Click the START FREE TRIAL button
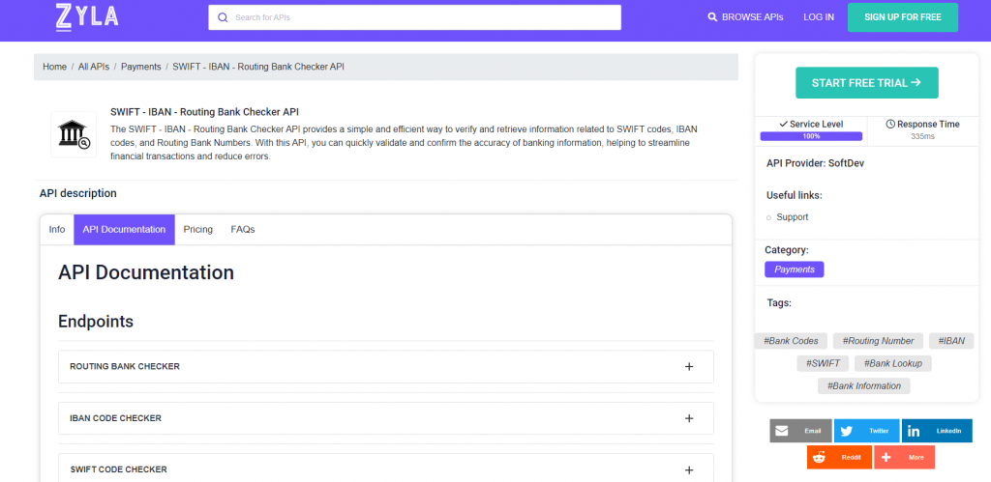The height and width of the screenshot is (482, 991). coord(866,83)
